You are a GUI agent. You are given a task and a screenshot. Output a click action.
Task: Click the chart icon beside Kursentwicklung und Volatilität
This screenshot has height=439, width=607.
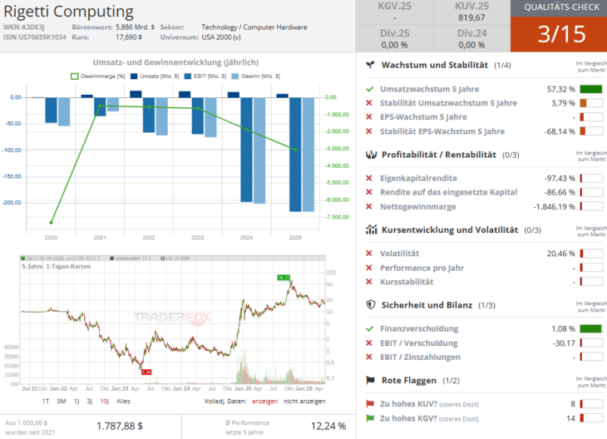click(371, 229)
